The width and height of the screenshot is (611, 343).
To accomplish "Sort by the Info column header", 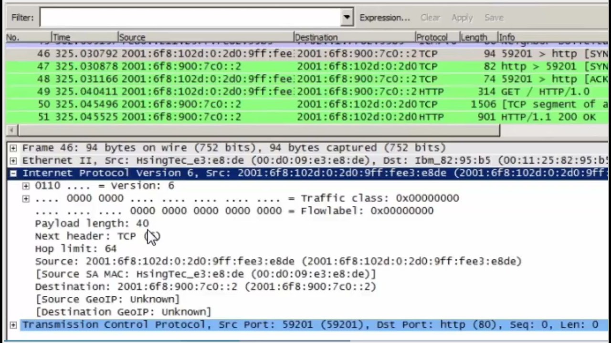I will pos(554,37).
